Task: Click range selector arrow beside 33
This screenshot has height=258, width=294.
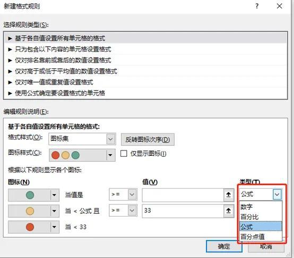Action: click(229, 211)
